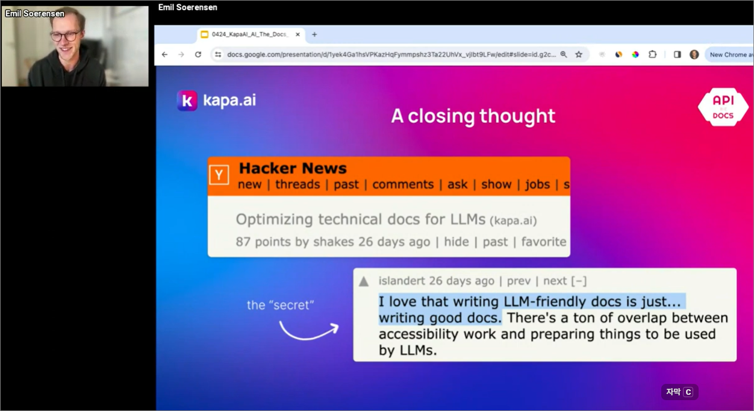754x411 pixels.
Task: Click the kapa.ai wordmark text
Action: click(x=229, y=100)
